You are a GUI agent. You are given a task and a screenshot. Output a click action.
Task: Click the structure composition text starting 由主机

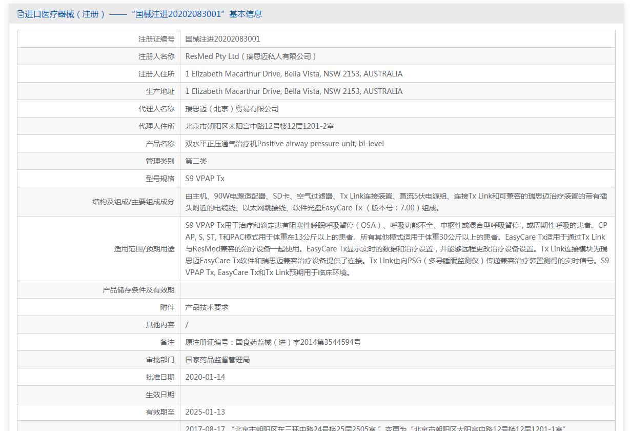click(x=396, y=202)
